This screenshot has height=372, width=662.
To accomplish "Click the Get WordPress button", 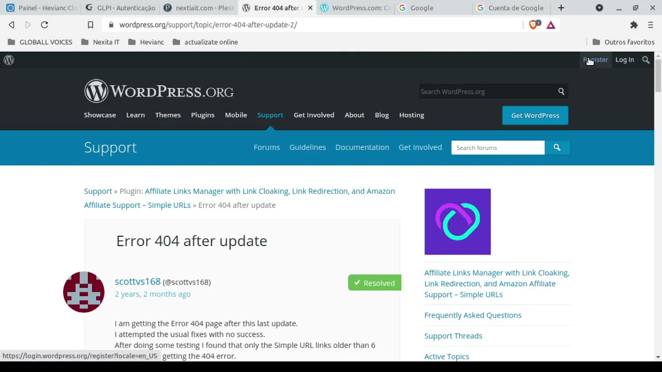I will click(535, 116).
